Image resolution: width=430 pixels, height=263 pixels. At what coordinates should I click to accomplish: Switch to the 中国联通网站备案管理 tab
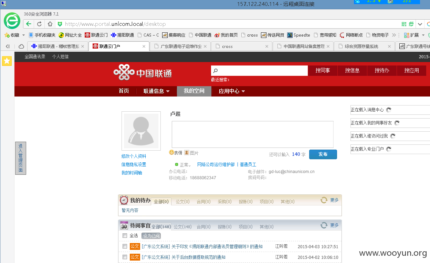(303, 46)
